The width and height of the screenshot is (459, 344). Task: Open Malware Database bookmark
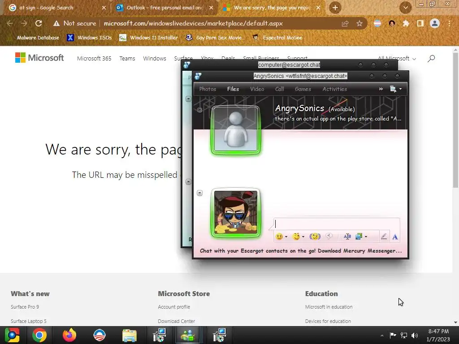[x=35, y=38]
